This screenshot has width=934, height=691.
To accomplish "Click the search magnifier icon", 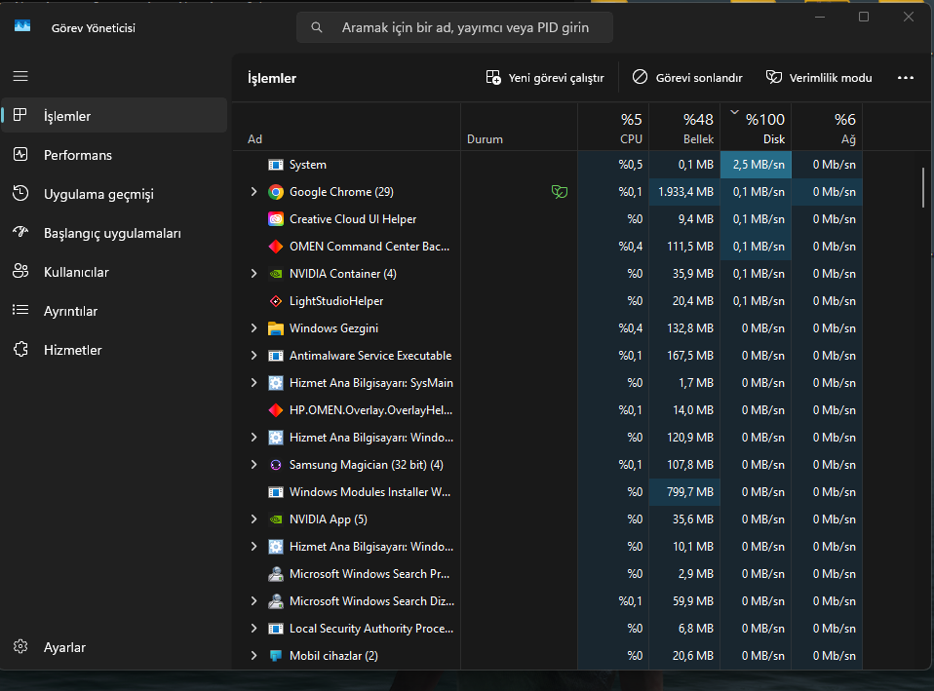I will [317, 27].
